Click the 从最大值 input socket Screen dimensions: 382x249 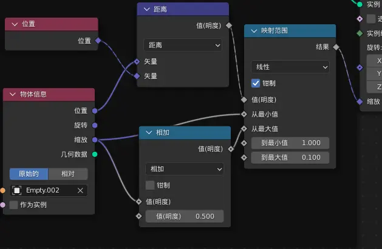click(244, 128)
